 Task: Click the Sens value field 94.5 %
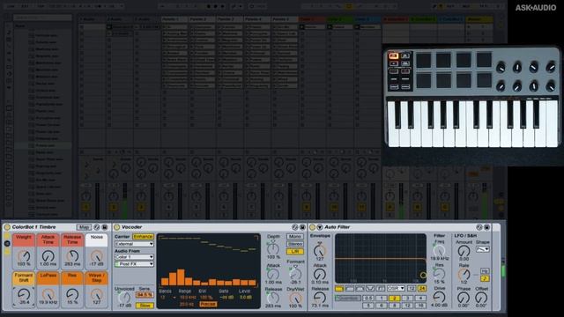(x=145, y=295)
